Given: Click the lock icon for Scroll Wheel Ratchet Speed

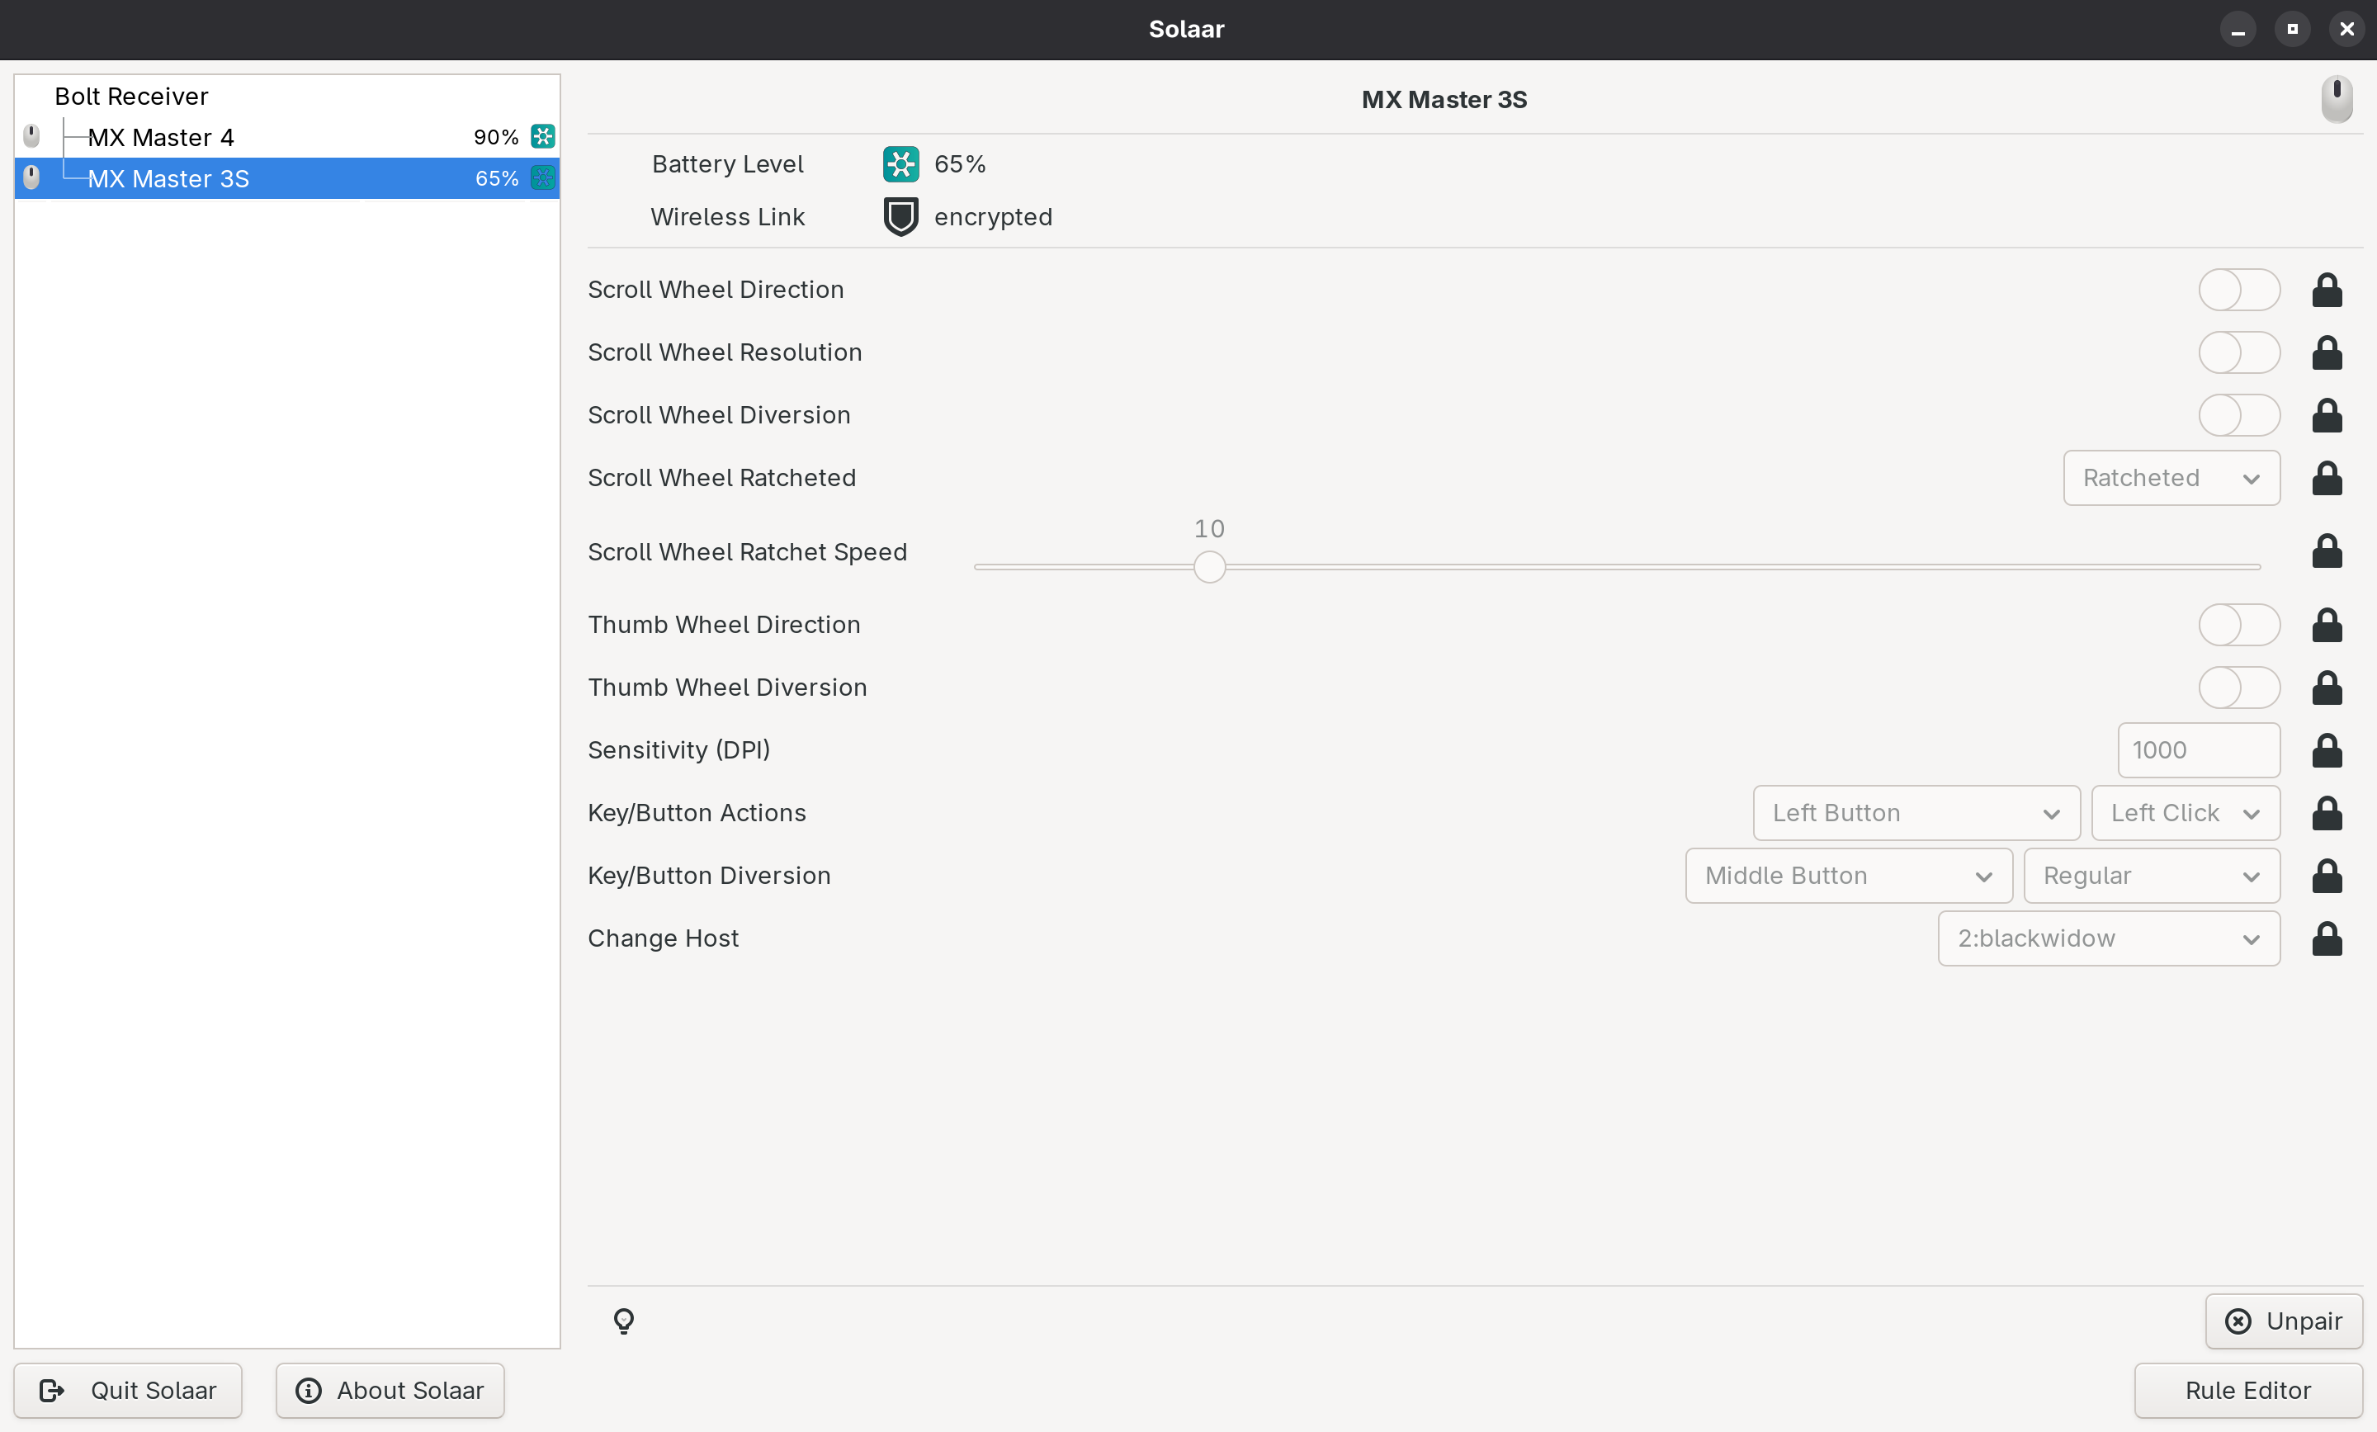Looking at the screenshot, I should click(2326, 551).
